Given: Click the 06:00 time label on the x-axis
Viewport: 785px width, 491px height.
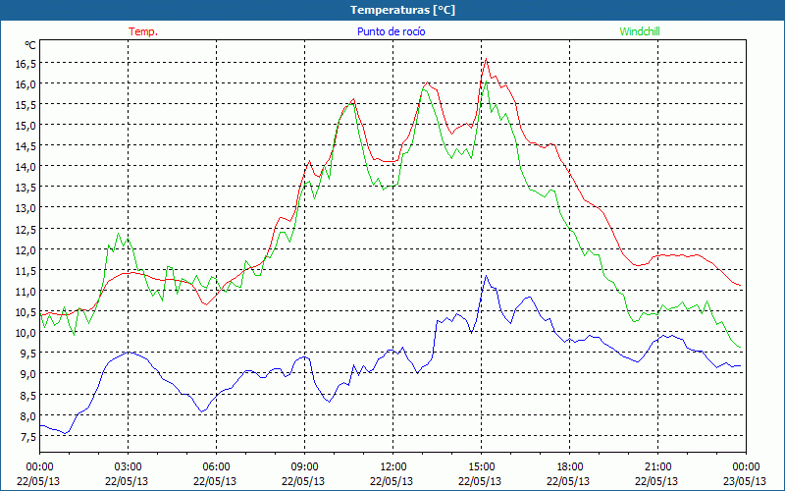Looking at the screenshot, I should click(216, 467).
